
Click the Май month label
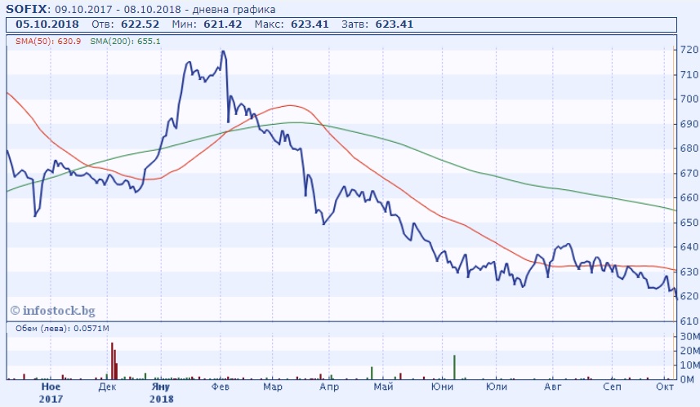pos(383,387)
